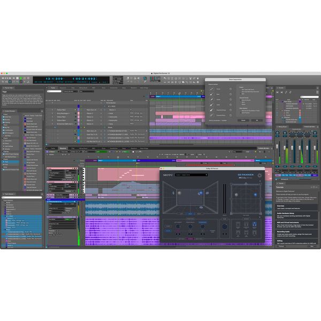This screenshot has width=321, height=321.
Task: Select the pointer tool in the top toolbar
Action: click(x=145, y=78)
